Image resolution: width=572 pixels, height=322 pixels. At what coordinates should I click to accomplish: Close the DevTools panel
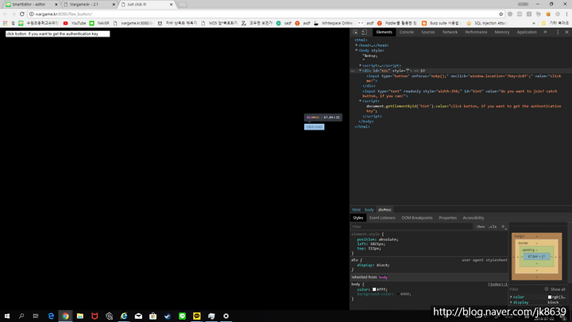coord(566,32)
